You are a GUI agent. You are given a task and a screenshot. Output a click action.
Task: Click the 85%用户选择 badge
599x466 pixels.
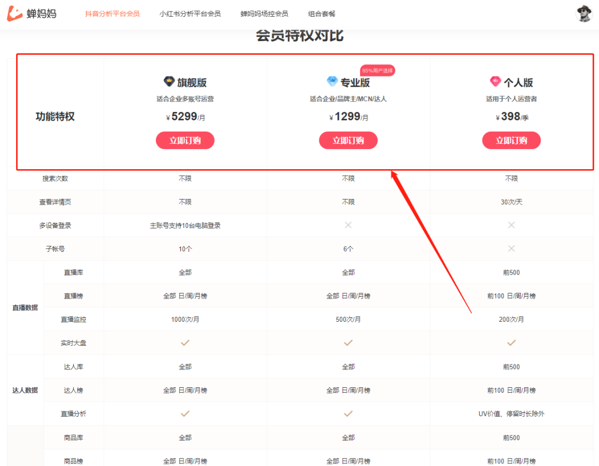pos(378,70)
